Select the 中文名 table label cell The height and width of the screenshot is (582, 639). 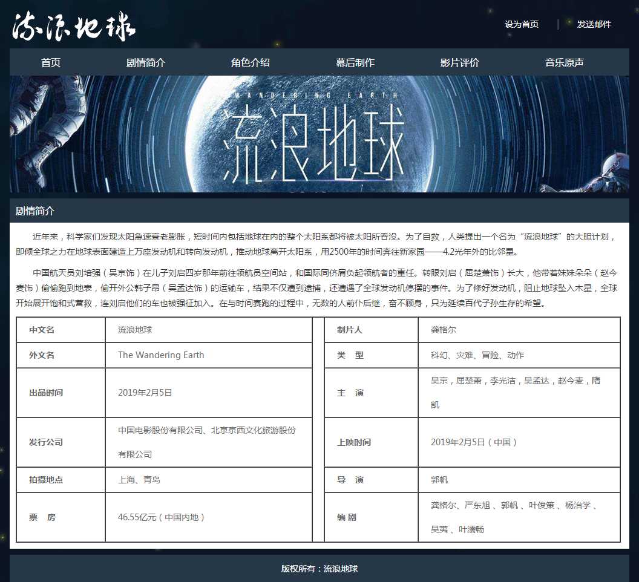42,330
